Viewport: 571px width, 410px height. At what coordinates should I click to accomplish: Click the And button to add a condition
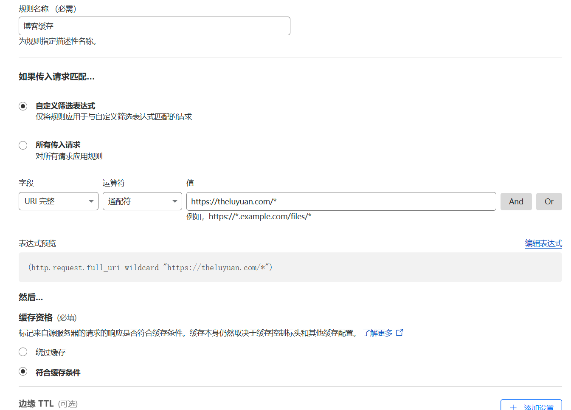(x=516, y=201)
